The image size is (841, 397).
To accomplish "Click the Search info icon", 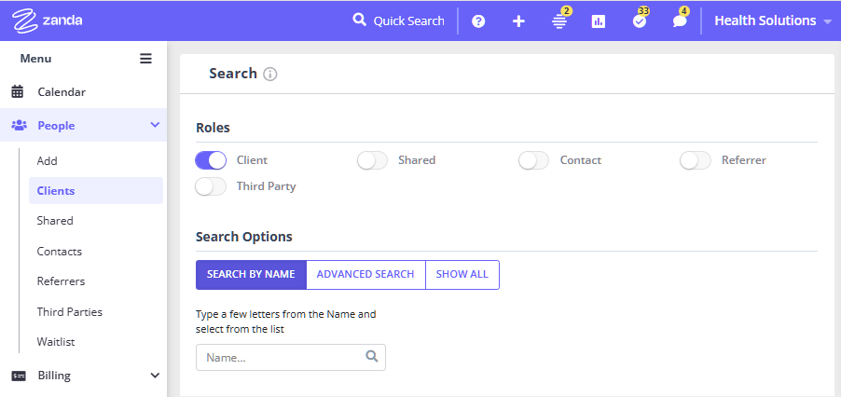I will pyautogui.click(x=270, y=74).
